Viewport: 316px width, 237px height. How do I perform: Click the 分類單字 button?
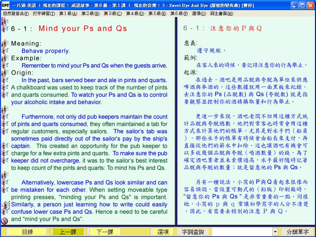[x=298, y=232]
